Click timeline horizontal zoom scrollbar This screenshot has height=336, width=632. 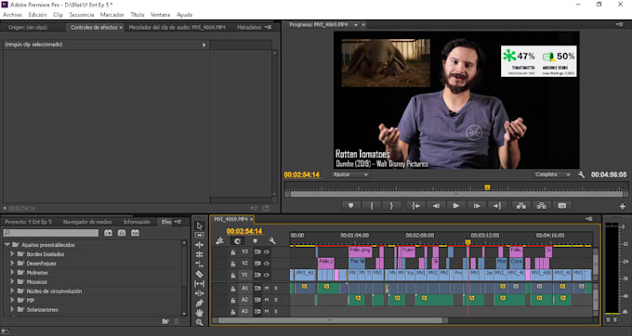[x=331, y=320]
